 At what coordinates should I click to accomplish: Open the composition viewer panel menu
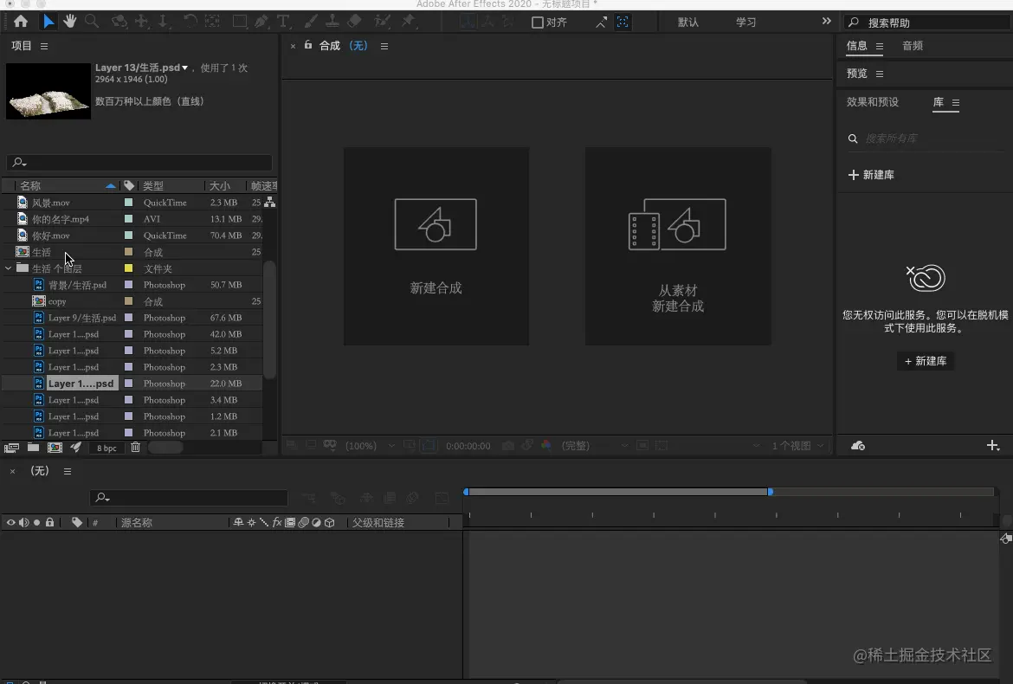pyautogui.click(x=384, y=46)
